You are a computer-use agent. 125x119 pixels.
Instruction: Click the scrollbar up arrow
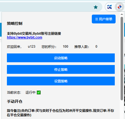pos(122,14)
